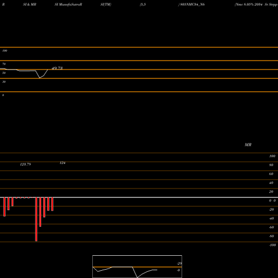Click the RSI axis label 70
This screenshot has height=278, width=278.
click(4, 64)
